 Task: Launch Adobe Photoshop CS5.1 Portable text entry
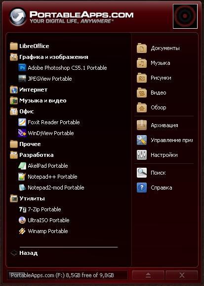[67, 68]
